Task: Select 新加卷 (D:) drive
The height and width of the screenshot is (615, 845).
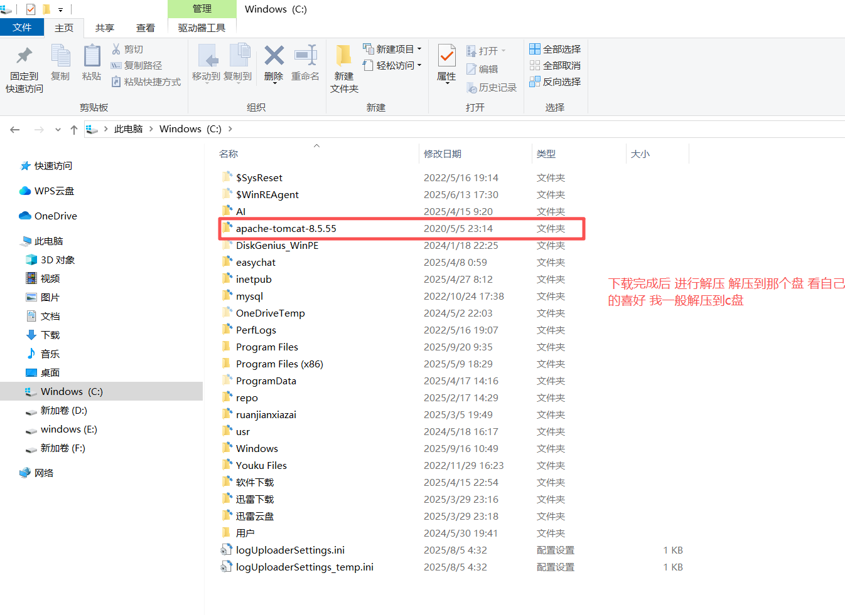Action: [57, 410]
